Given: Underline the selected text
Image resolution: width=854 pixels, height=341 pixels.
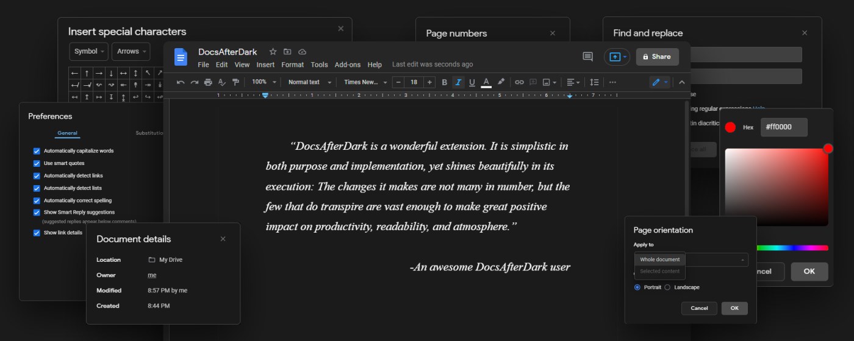Looking at the screenshot, I should pyautogui.click(x=472, y=82).
